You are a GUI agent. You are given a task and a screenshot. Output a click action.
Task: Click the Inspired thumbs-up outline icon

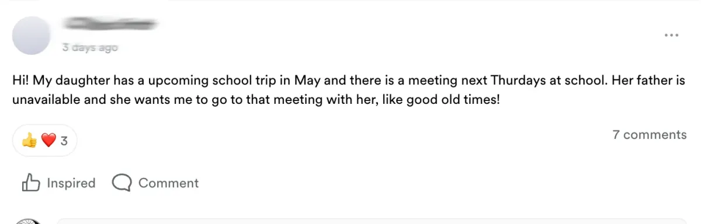click(x=30, y=183)
